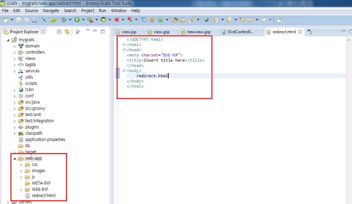This screenshot has width=352, height=204.
Task: Open the File menu
Action: [x=5, y=11]
